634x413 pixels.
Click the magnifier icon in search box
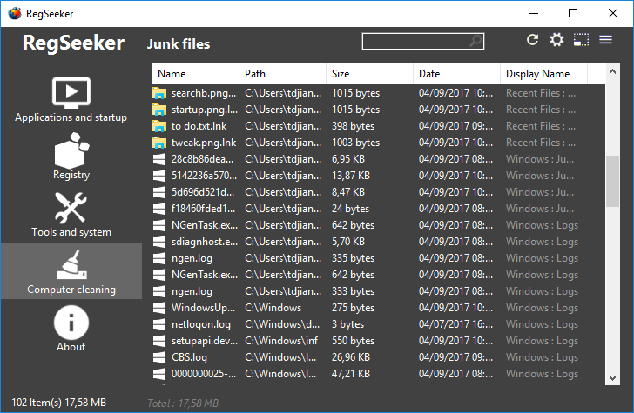(x=475, y=41)
